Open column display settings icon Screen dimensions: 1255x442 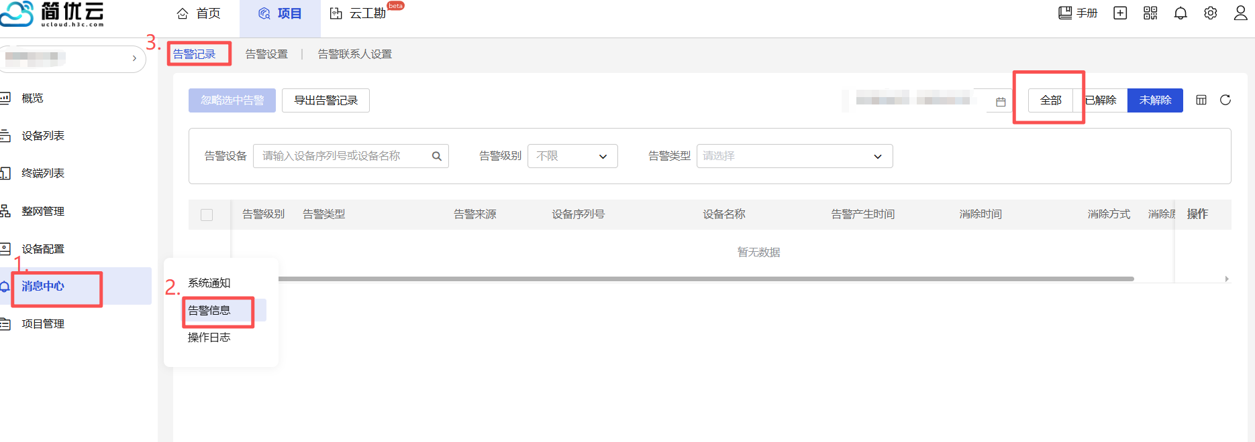[x=1201, y=100]
